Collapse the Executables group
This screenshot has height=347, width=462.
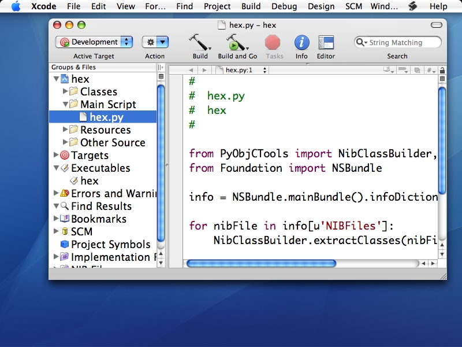point(56,168)
